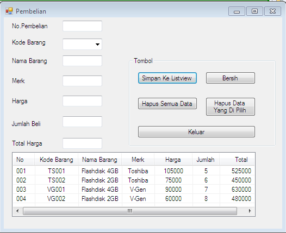This screenshot has width=286, height=233.
Task: Click the 90000 price cell
Action: [173, 190]
